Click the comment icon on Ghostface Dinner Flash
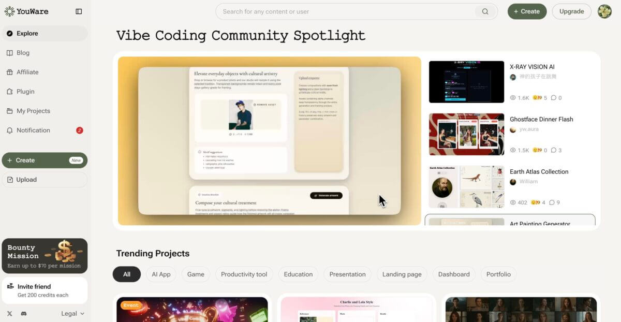The height and width of the screenshot is (322, 621). click(553, 150)
